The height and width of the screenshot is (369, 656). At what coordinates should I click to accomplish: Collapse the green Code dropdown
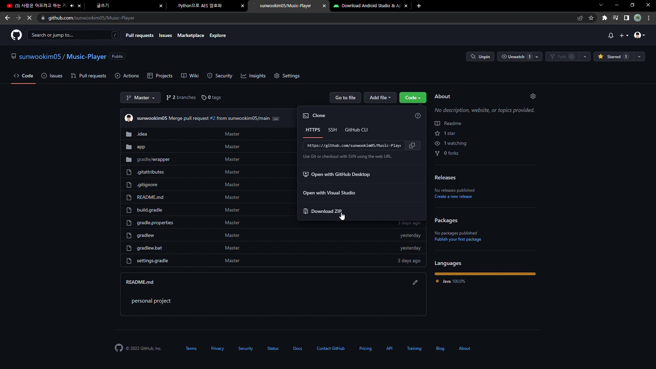click(413, 98)
